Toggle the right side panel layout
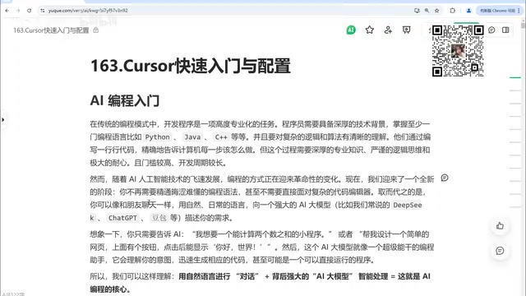526x296 pixels. [x=505, y=30]
